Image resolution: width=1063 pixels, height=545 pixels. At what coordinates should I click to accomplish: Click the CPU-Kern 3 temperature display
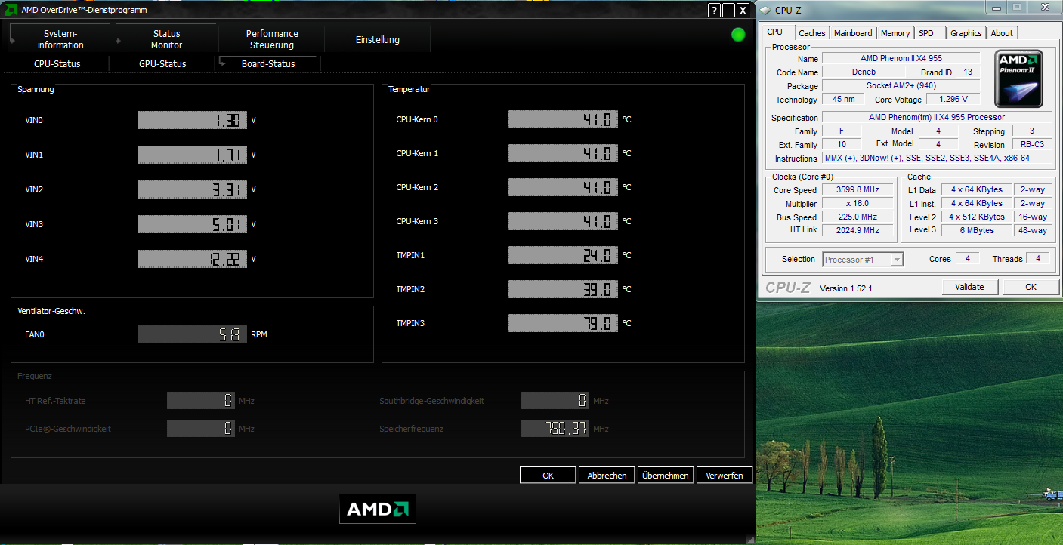pos(563,221)
